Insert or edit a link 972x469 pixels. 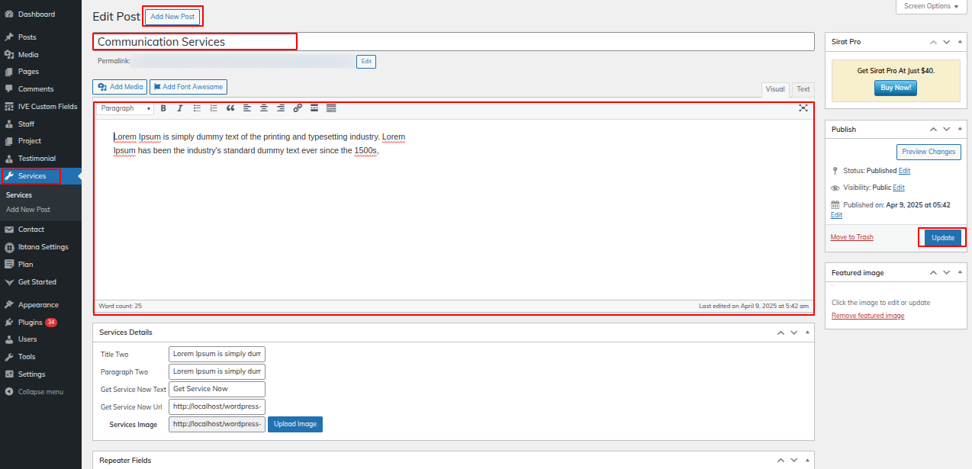298,108
